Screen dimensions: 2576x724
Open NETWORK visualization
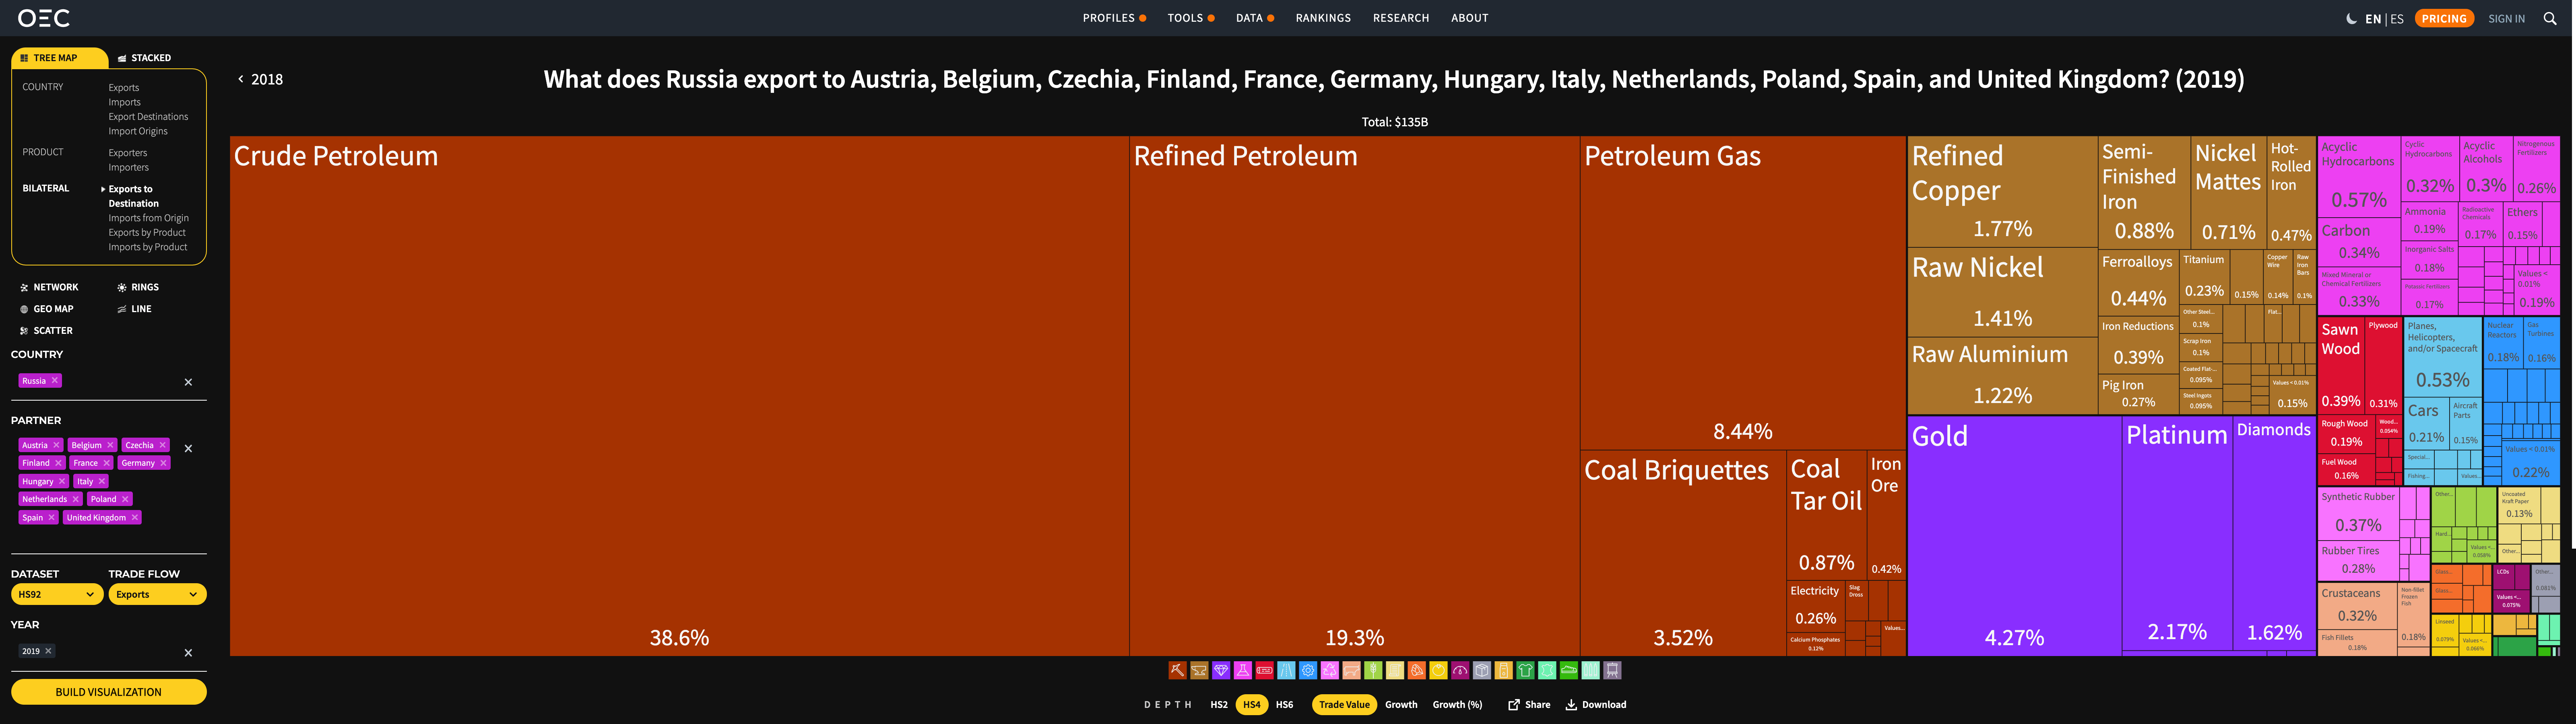click(49, 287)
